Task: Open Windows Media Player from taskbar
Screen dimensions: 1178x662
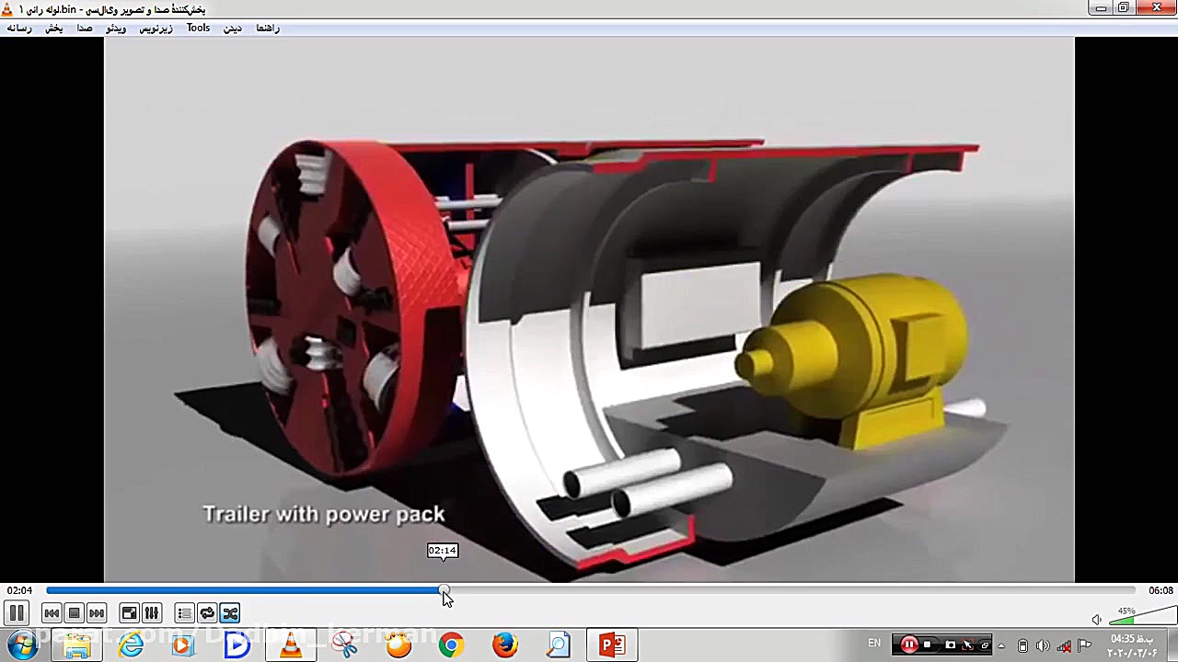Action: (183, 645)
